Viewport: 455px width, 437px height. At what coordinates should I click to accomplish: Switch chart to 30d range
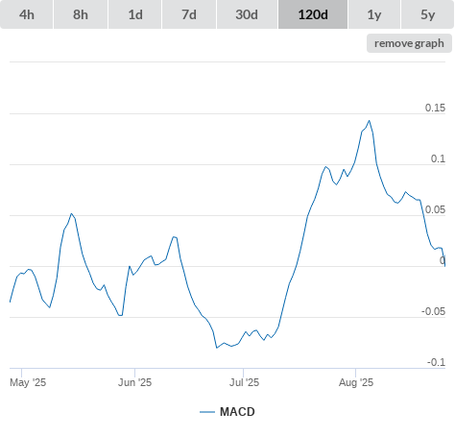pos(247,14)
